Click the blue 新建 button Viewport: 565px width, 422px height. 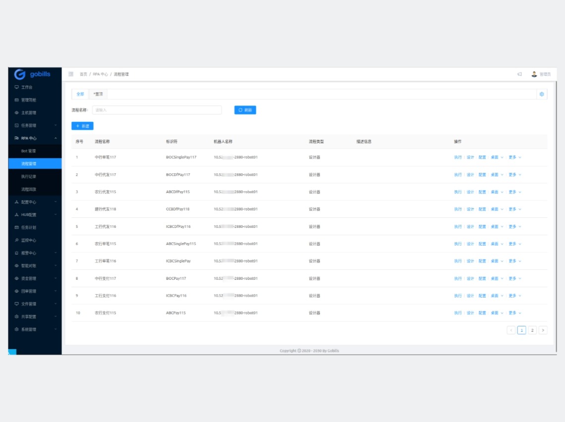click(x=82, y=126)
